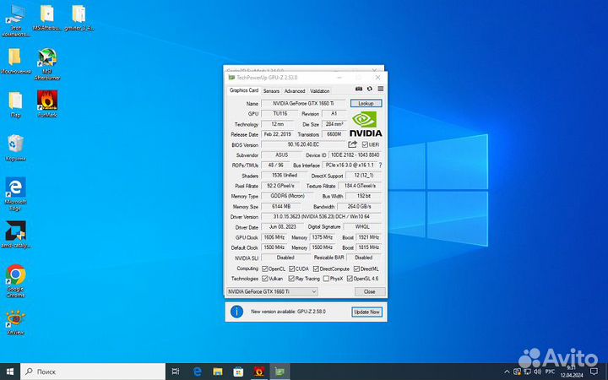Open FurMark desktop shortcut
This screenshot has width=608, height=380.
point(47,104)
